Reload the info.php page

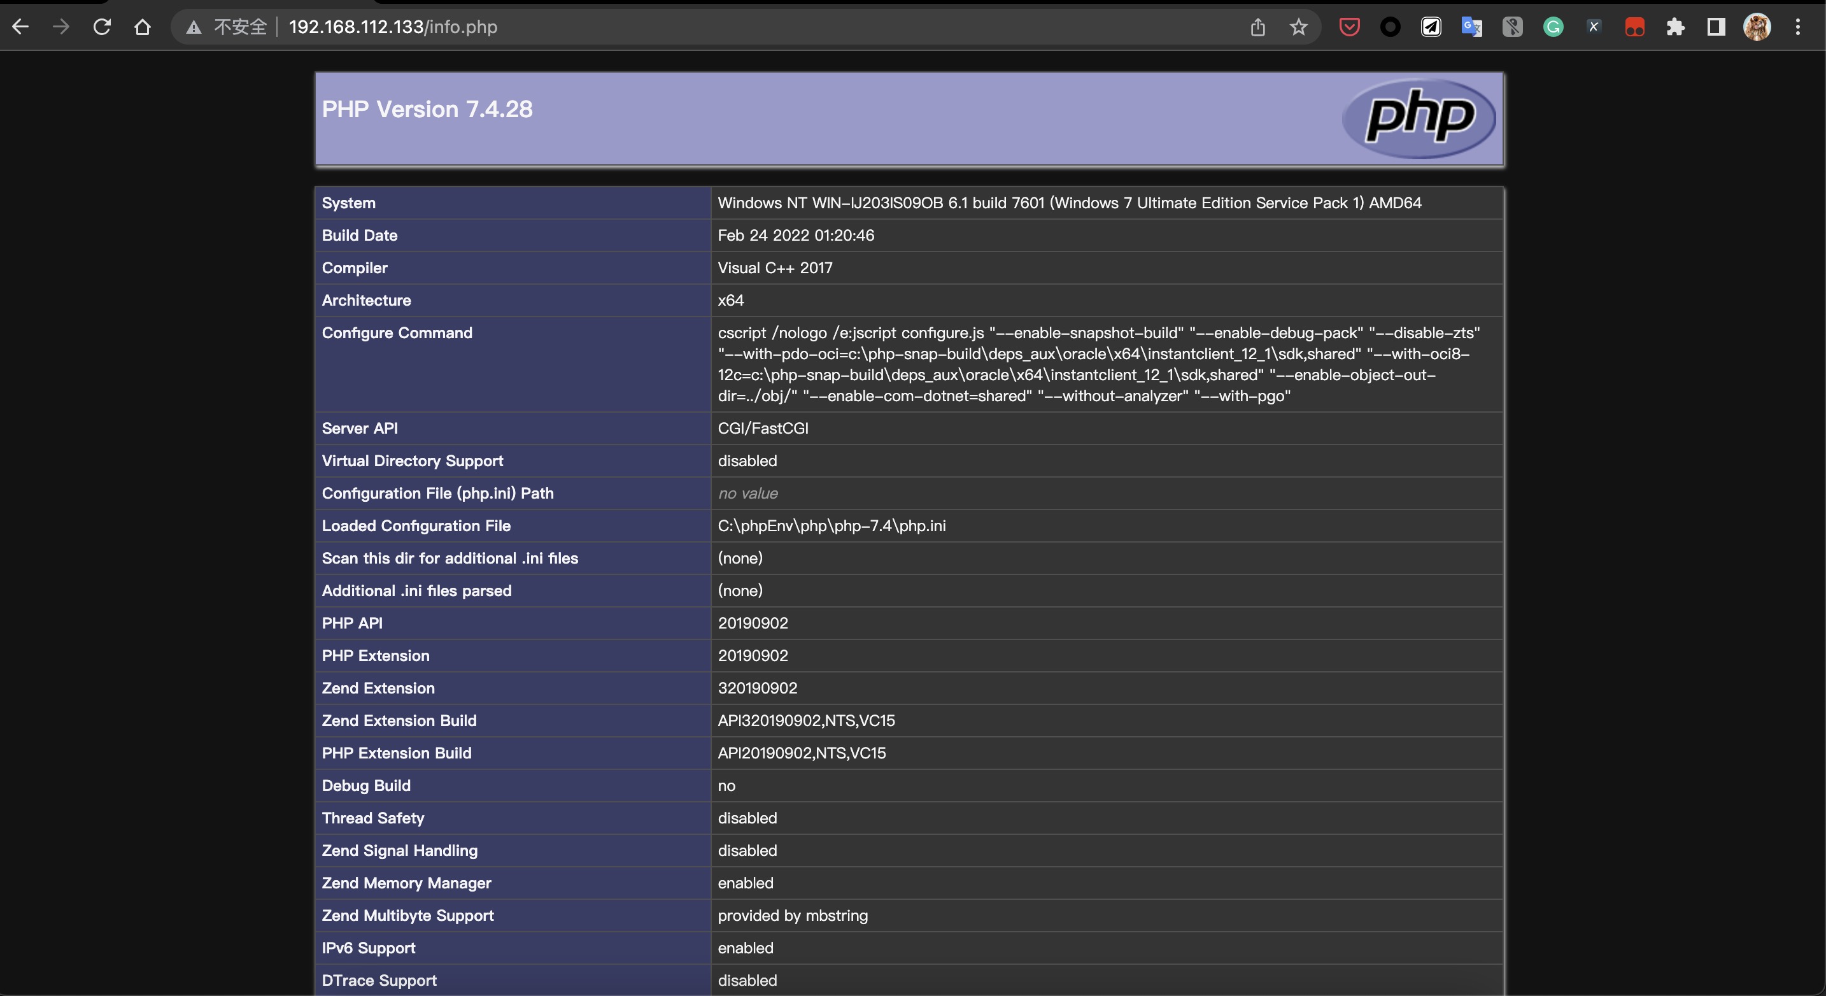(102, 27)
